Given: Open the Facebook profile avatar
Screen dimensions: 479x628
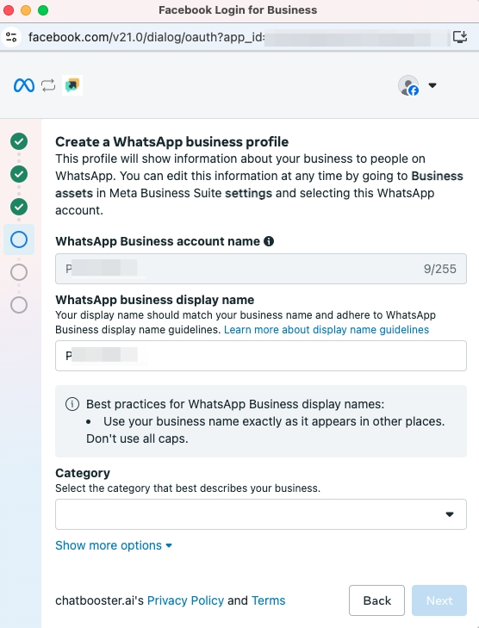Looking at the screenshot, I should [x=408, y=85].
